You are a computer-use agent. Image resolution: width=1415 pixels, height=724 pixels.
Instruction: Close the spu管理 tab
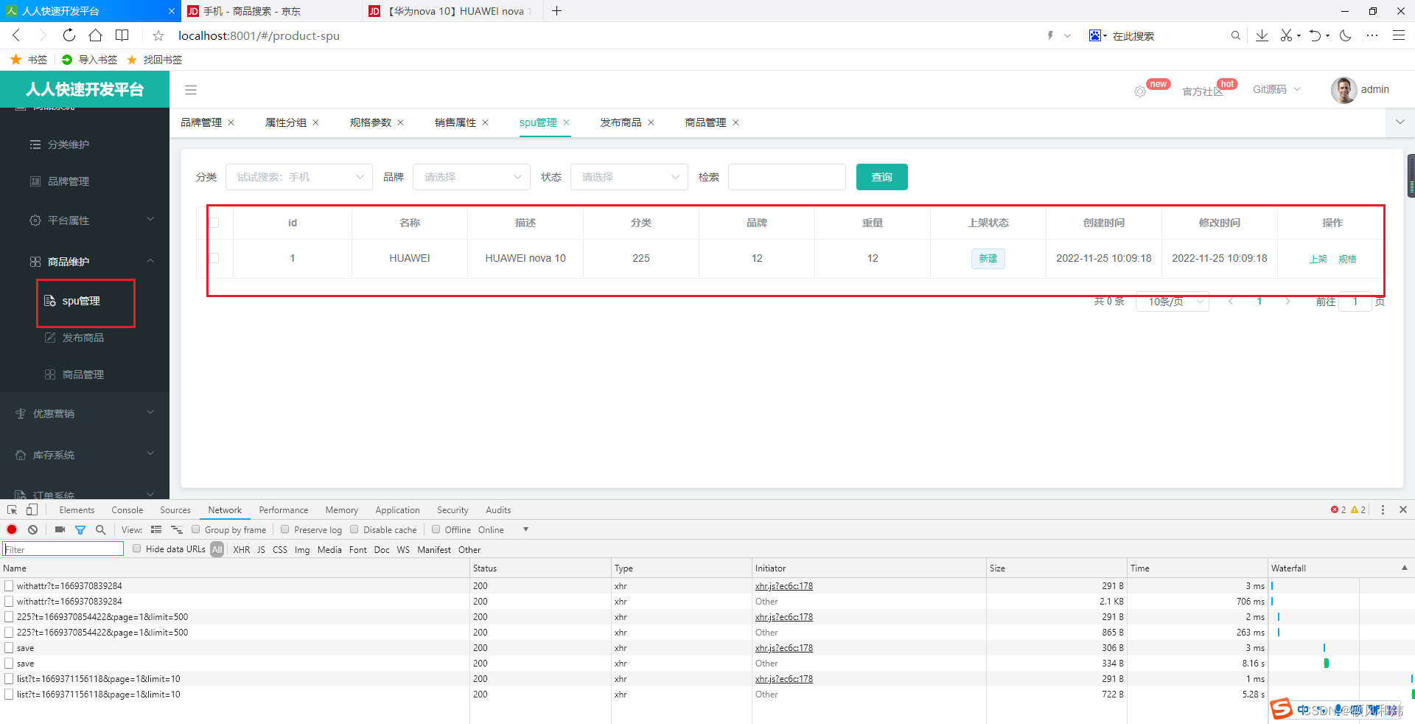(566, 122)
